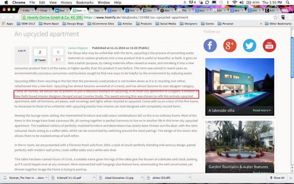This screenshot has height=184, width=294.
Task: Click the browser back arrow
Action: [x=4, y=18]
